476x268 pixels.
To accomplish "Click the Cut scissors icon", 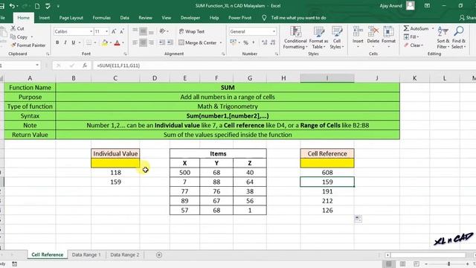I will 13,28.
